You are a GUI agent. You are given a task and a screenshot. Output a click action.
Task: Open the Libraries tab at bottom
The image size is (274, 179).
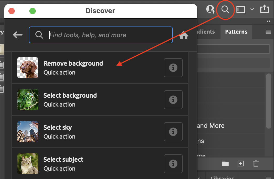(x=222, y=177)
